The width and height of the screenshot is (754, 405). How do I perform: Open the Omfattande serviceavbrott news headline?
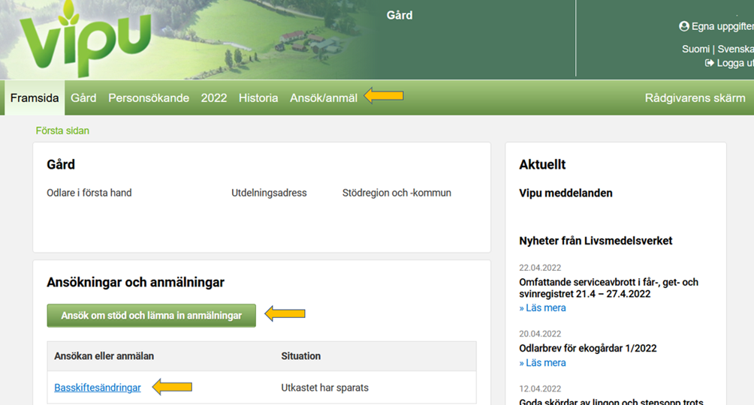[608, 288]
